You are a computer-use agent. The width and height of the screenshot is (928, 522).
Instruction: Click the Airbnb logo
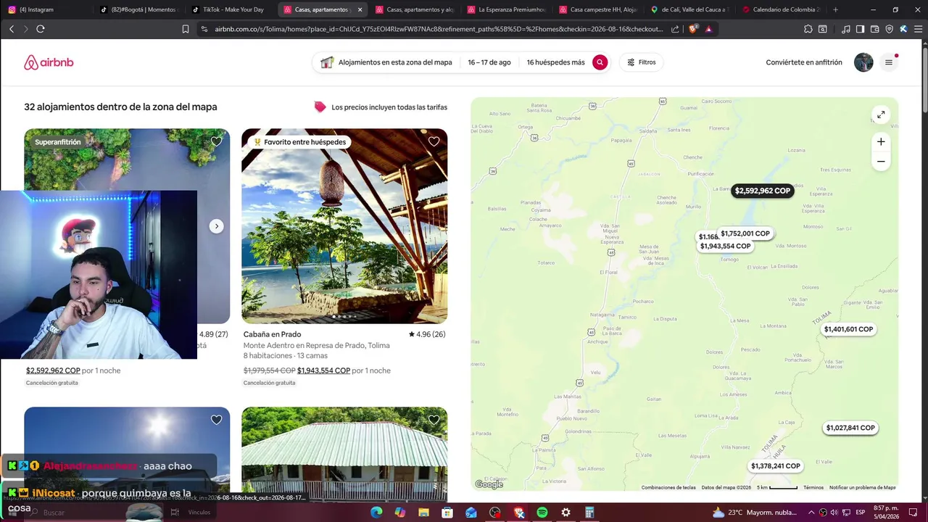[x=49, y=62]
